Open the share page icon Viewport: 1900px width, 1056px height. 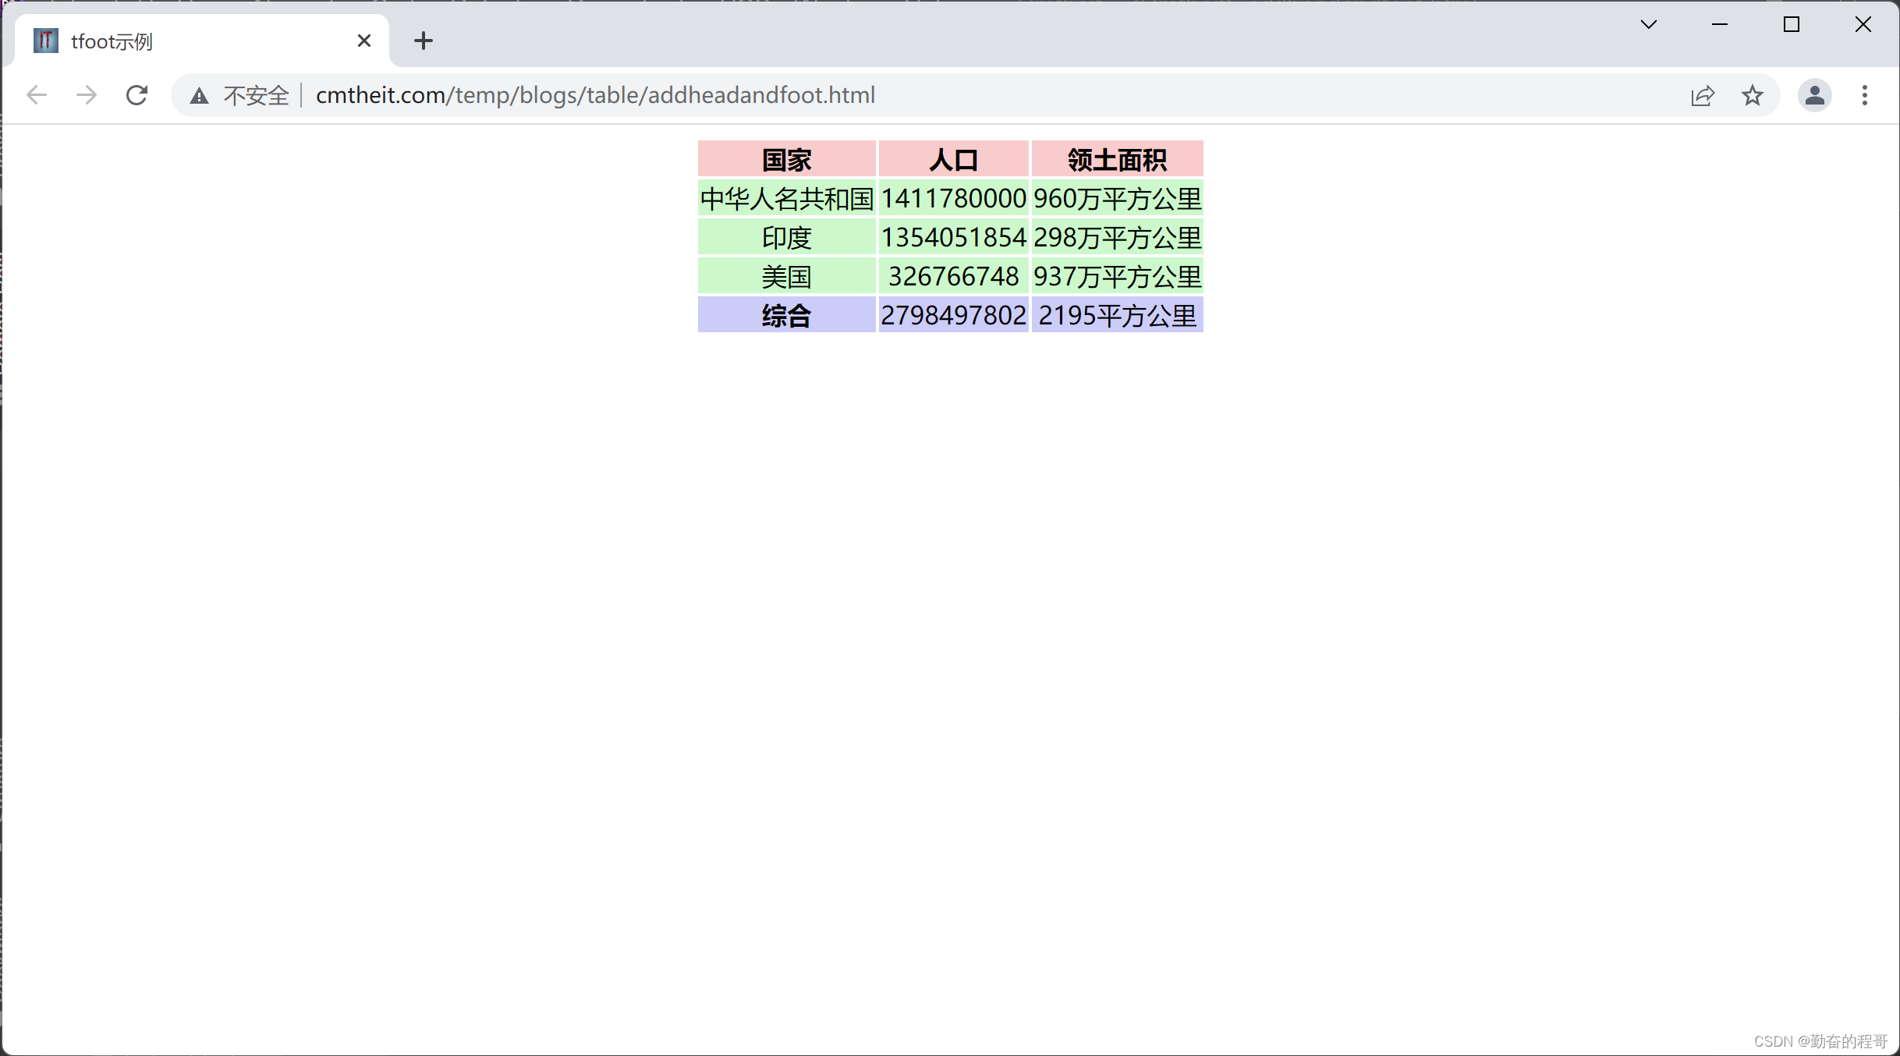coord(1703,95)
